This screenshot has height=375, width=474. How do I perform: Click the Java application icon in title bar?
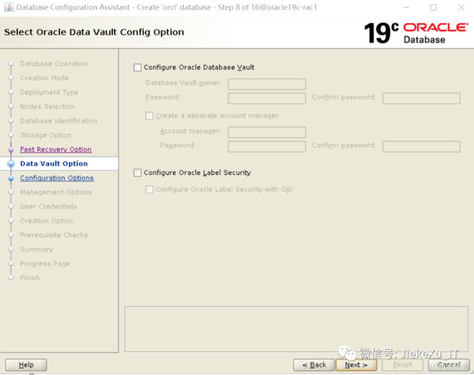10,7
